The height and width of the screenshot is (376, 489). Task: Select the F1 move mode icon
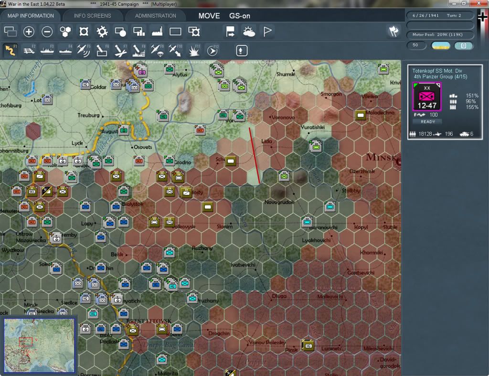[11, 50]
